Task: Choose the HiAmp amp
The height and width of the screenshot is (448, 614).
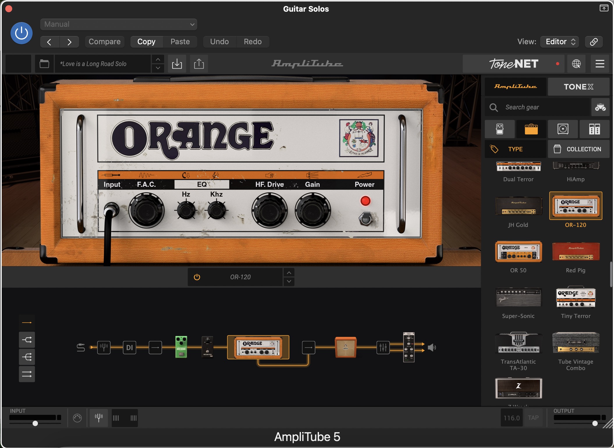Action: 576,172
